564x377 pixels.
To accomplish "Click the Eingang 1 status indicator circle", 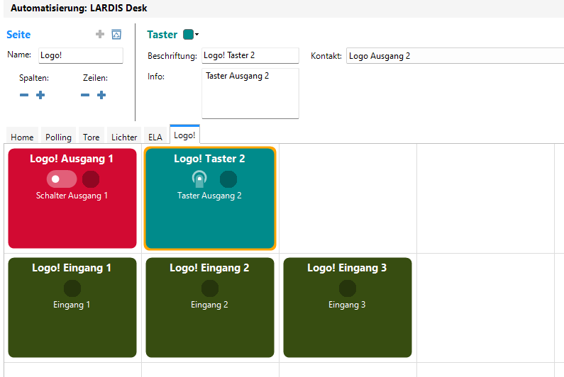I will [x=72, y=288].
